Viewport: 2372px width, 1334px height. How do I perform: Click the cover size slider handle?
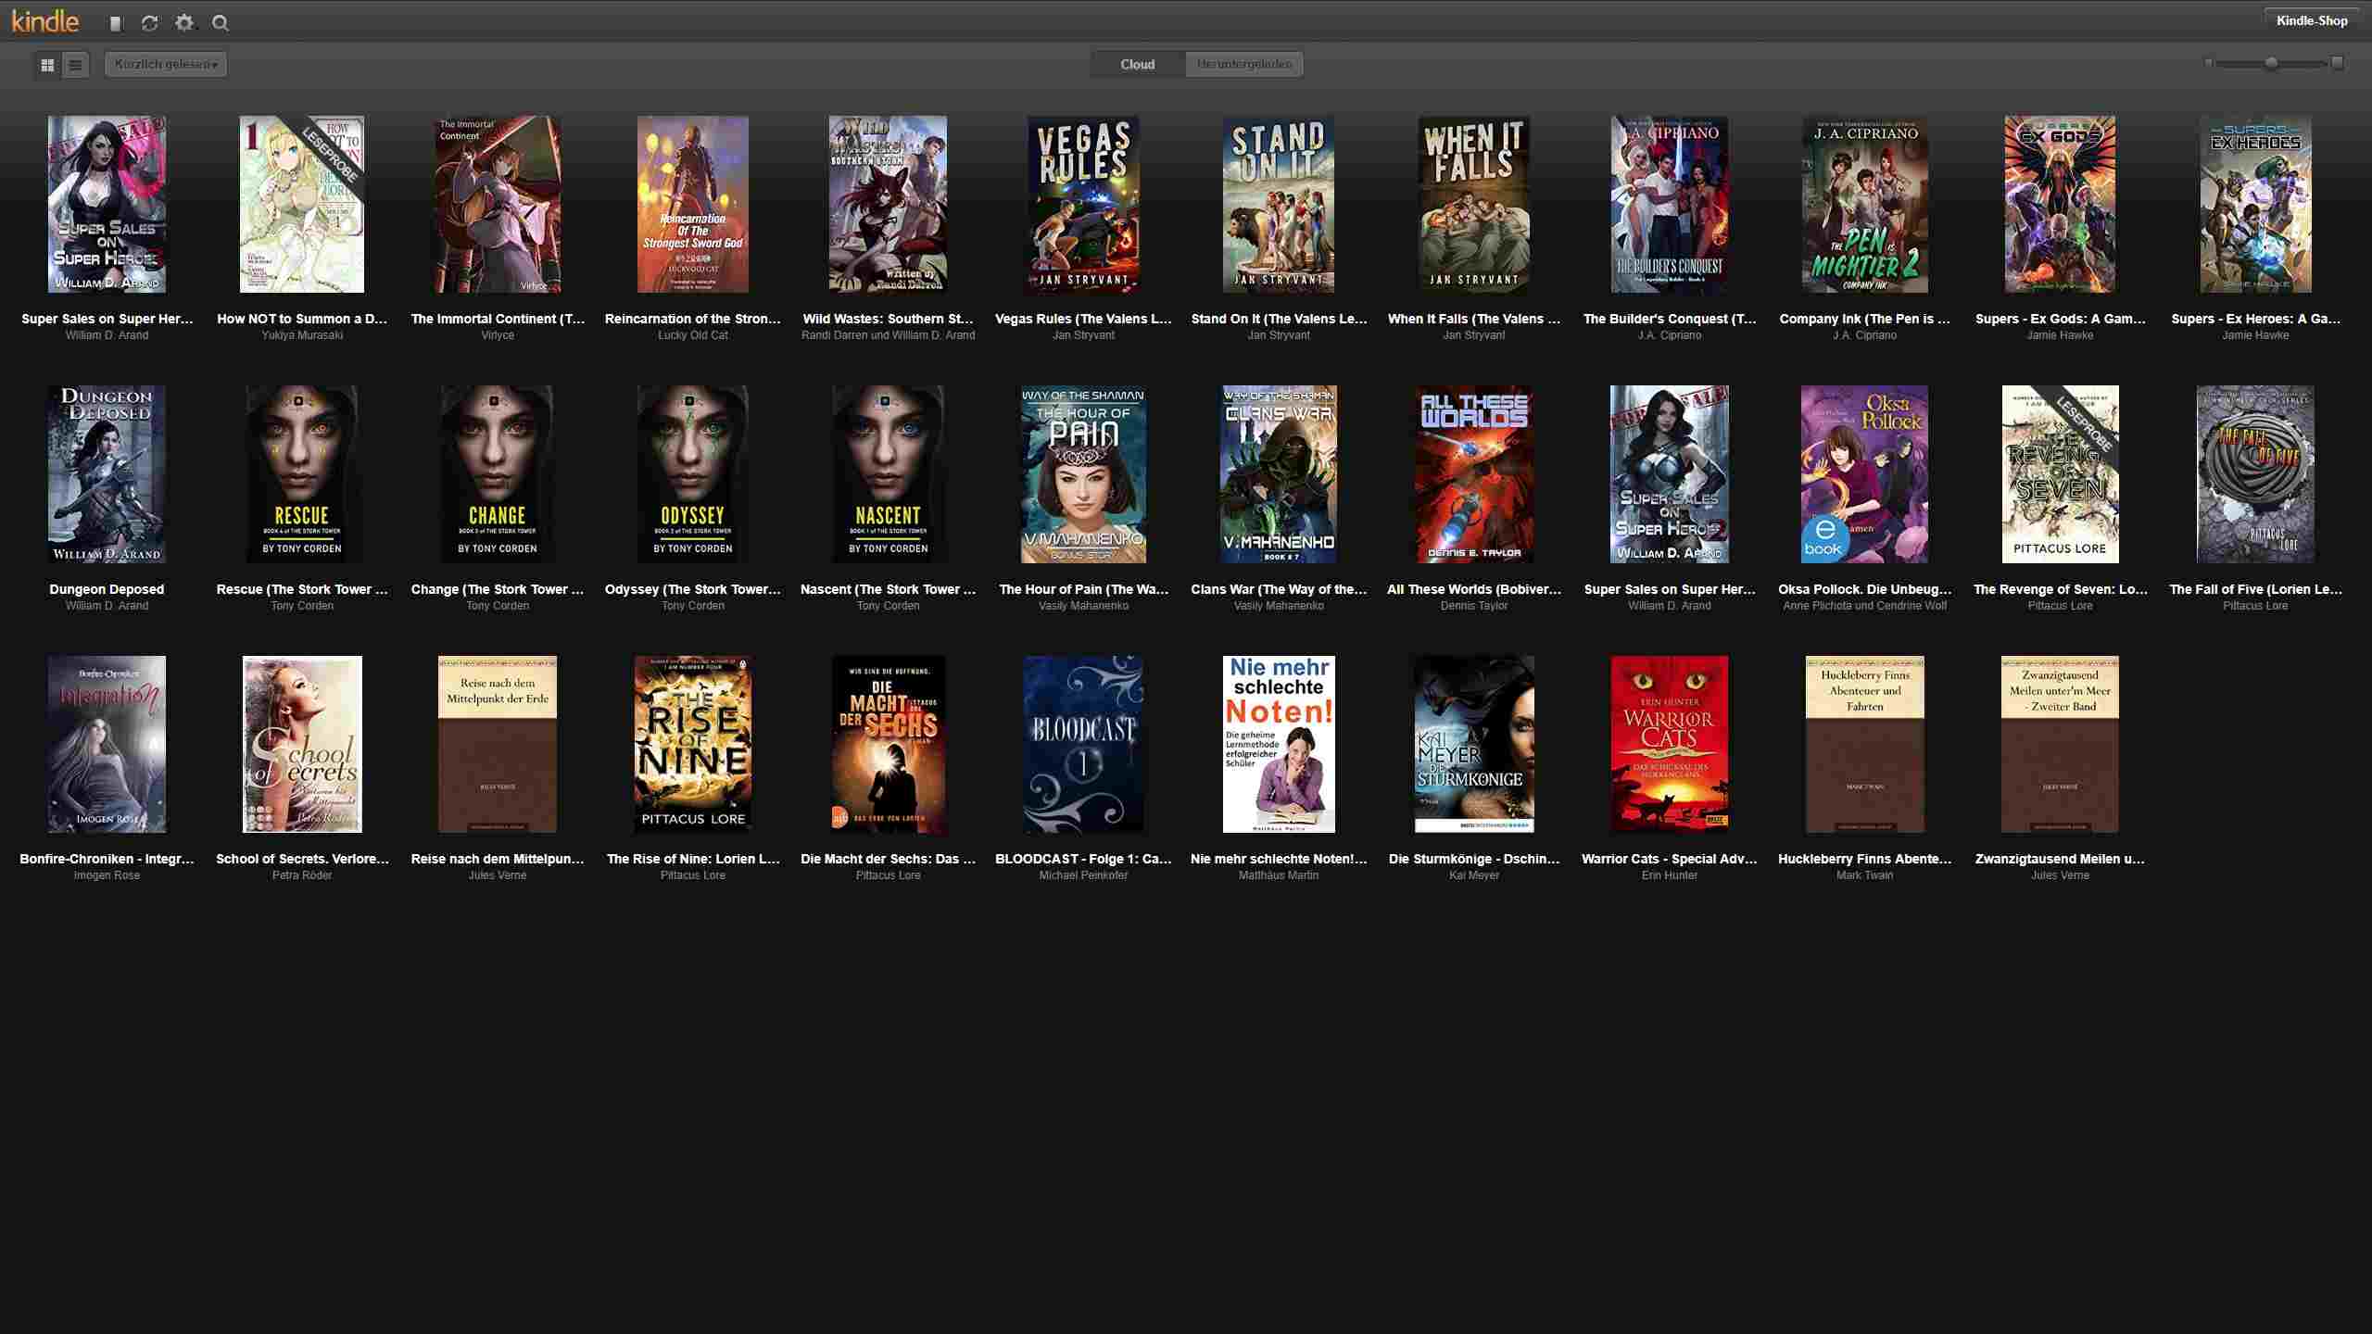click(2271, 63)
